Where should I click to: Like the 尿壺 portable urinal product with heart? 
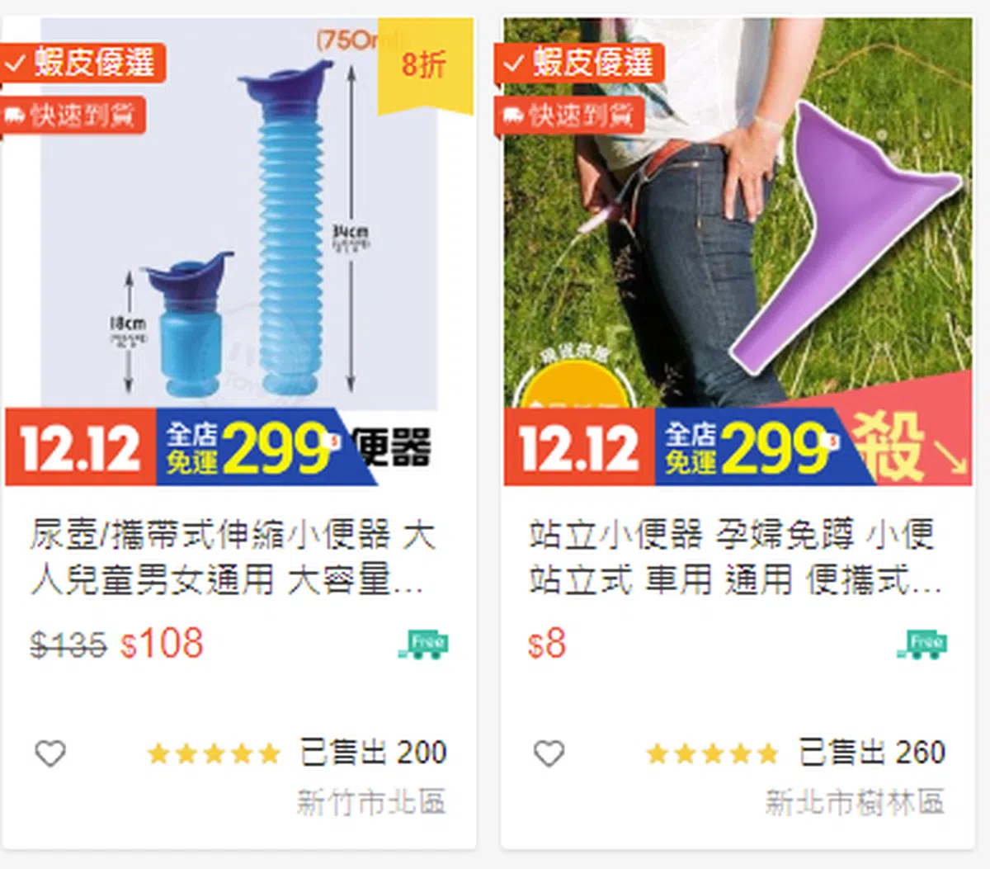tap(50, 753)
